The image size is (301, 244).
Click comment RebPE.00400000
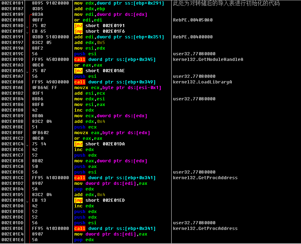[x=193, y=37]
